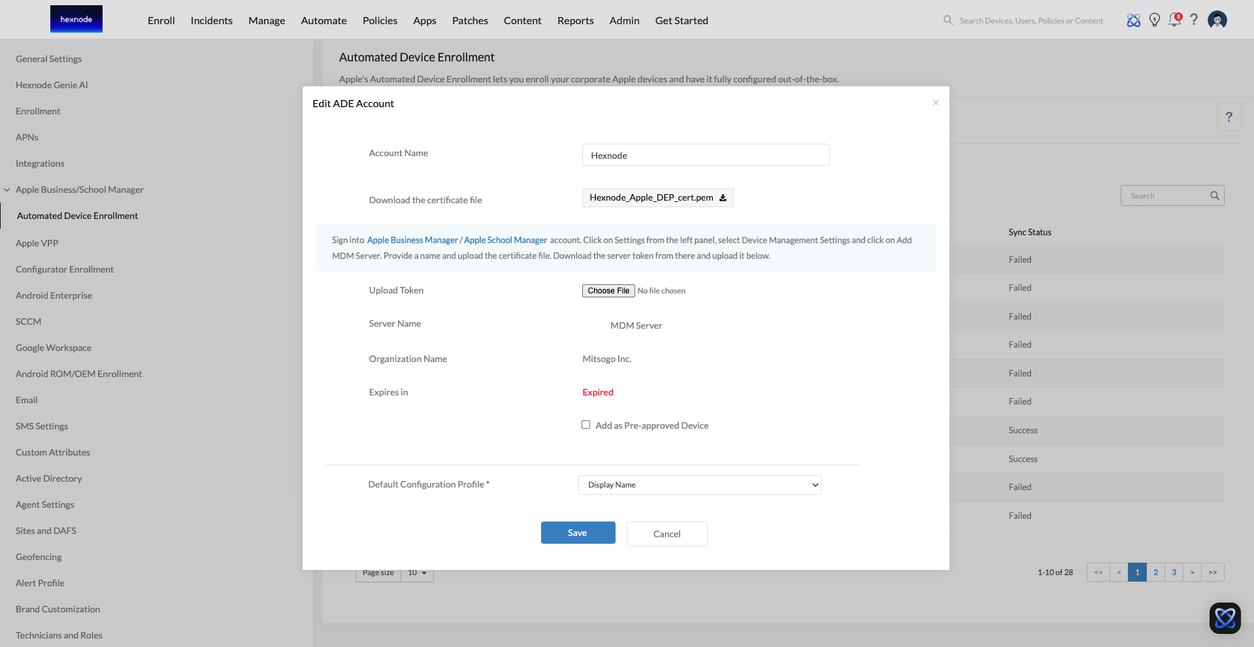Jump to the last results page
This screenshot has width=1254, height=647.
click(1213, 572)
